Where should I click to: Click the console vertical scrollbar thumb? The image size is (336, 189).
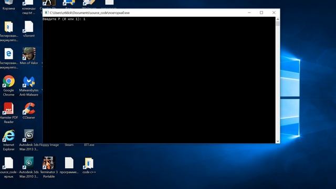tap(278, 24)
